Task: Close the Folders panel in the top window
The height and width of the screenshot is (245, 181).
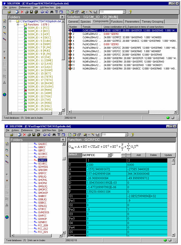Action: coord(62,17)
